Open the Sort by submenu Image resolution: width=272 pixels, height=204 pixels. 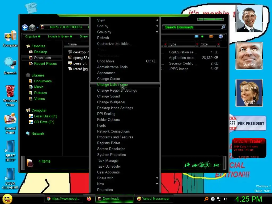click(x=125, y=26)
